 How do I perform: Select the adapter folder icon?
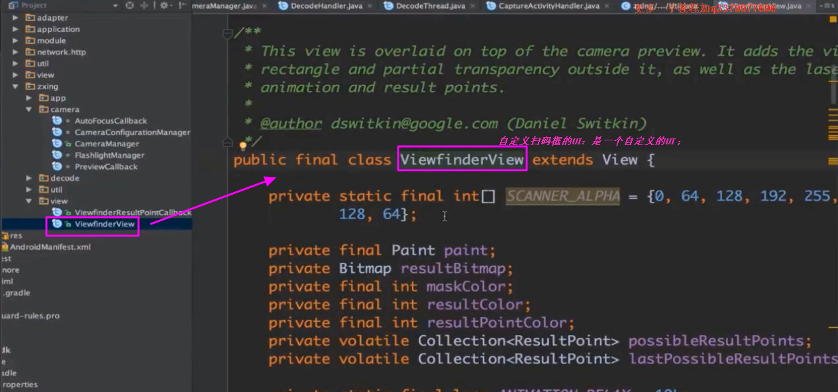tap(30, 18)
